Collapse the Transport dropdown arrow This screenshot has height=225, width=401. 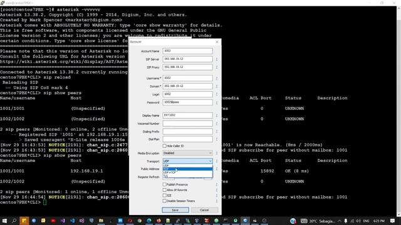click(x=210, y=161)
